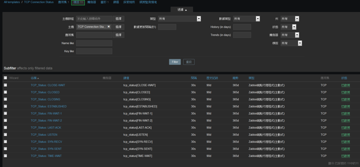
Task: Toggle 已啟用 status for CLOSE-WAIT row
Action: coord(346,85)
